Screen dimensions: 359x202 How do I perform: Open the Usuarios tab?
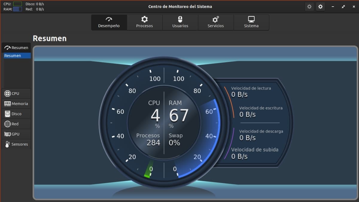tap(180, 22)
